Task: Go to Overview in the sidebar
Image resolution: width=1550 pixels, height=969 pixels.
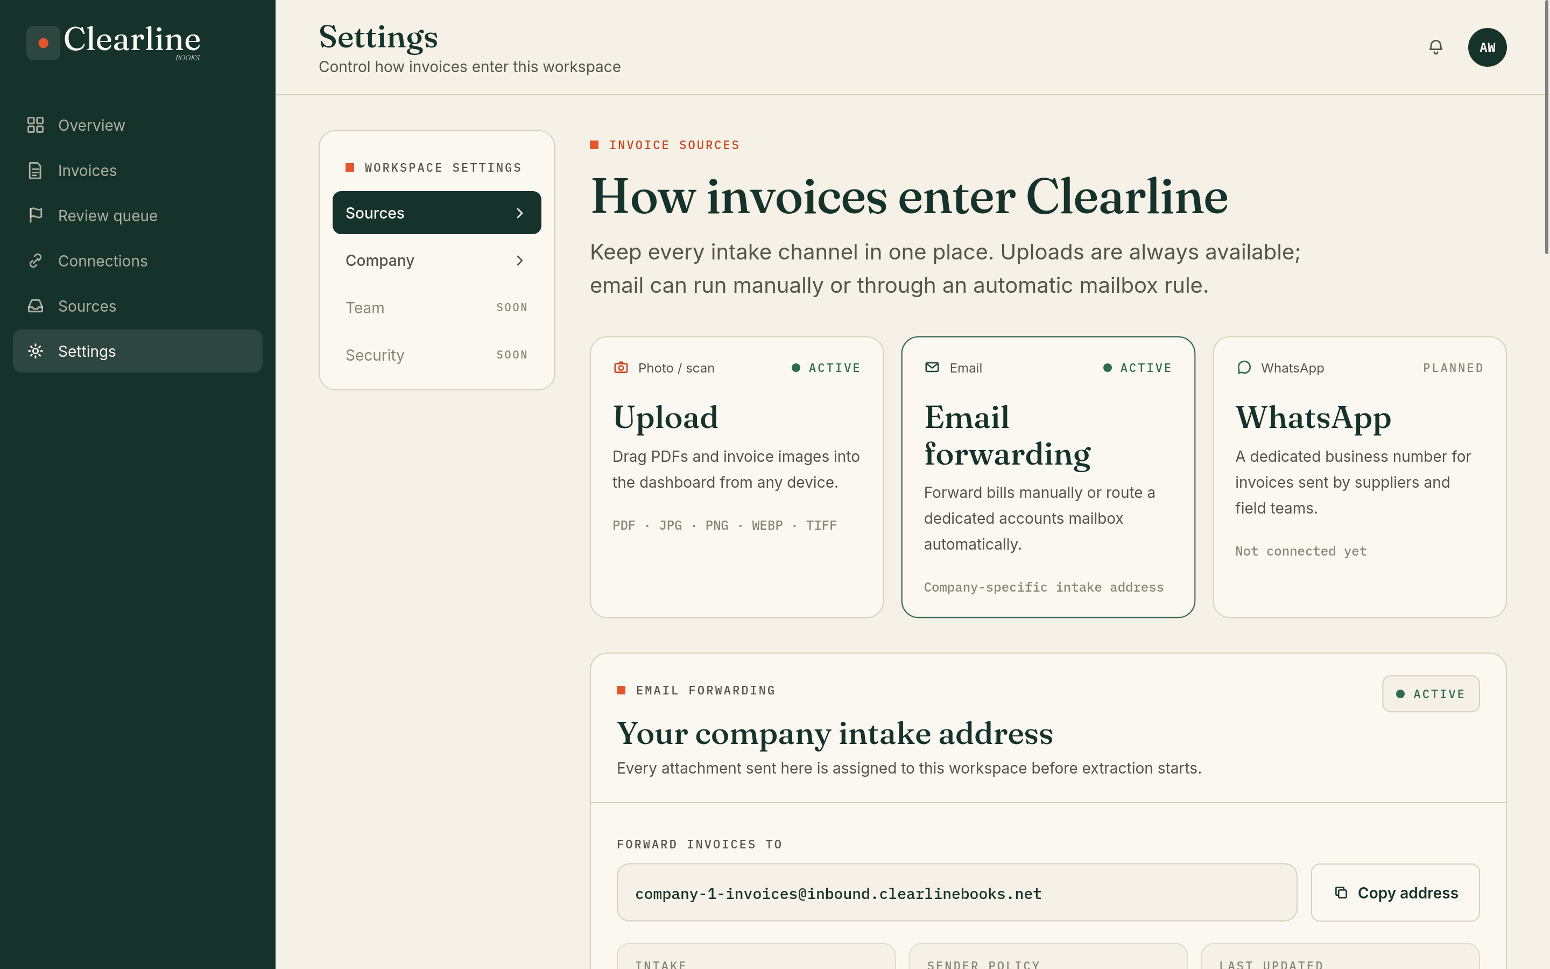Action: click(x=138, y=125)
